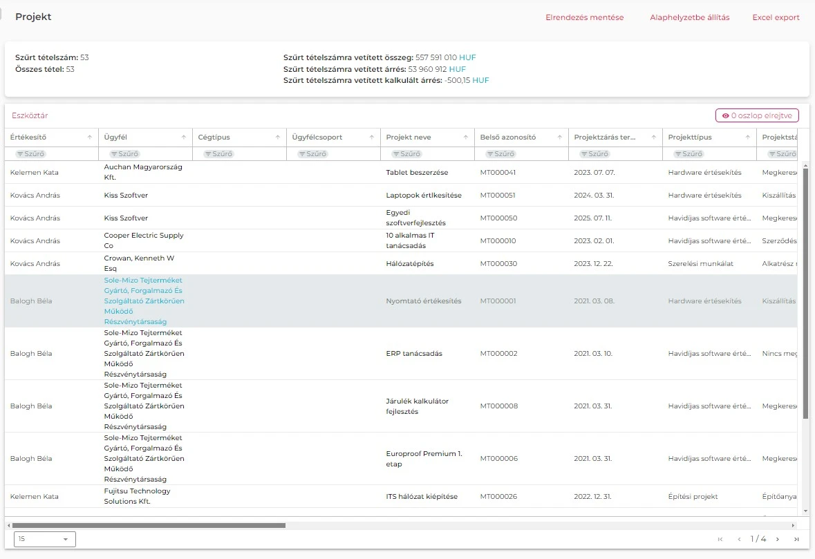Sort Belső azonosító column via arrow
The width and height of the screenshot is (815, 559).
[560, 138]
